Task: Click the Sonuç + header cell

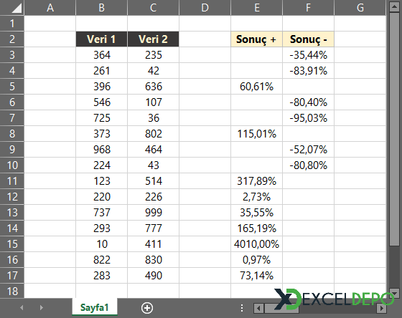Action: (x=257, y=39)
